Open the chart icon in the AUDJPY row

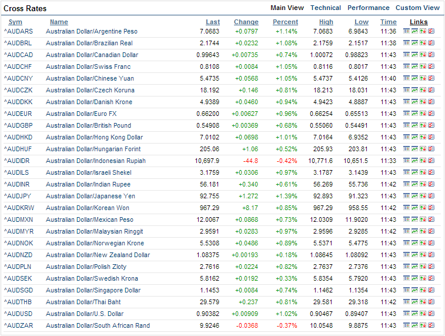point(414,196)
